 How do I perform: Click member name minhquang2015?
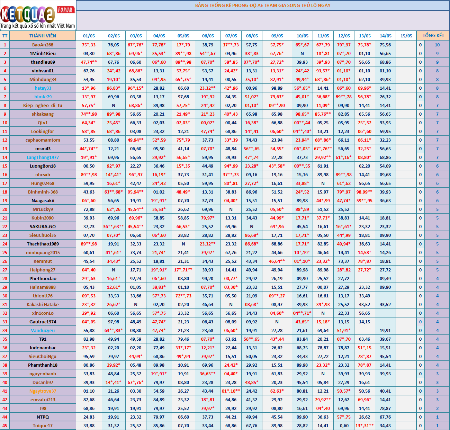click(x=43, y=252)
